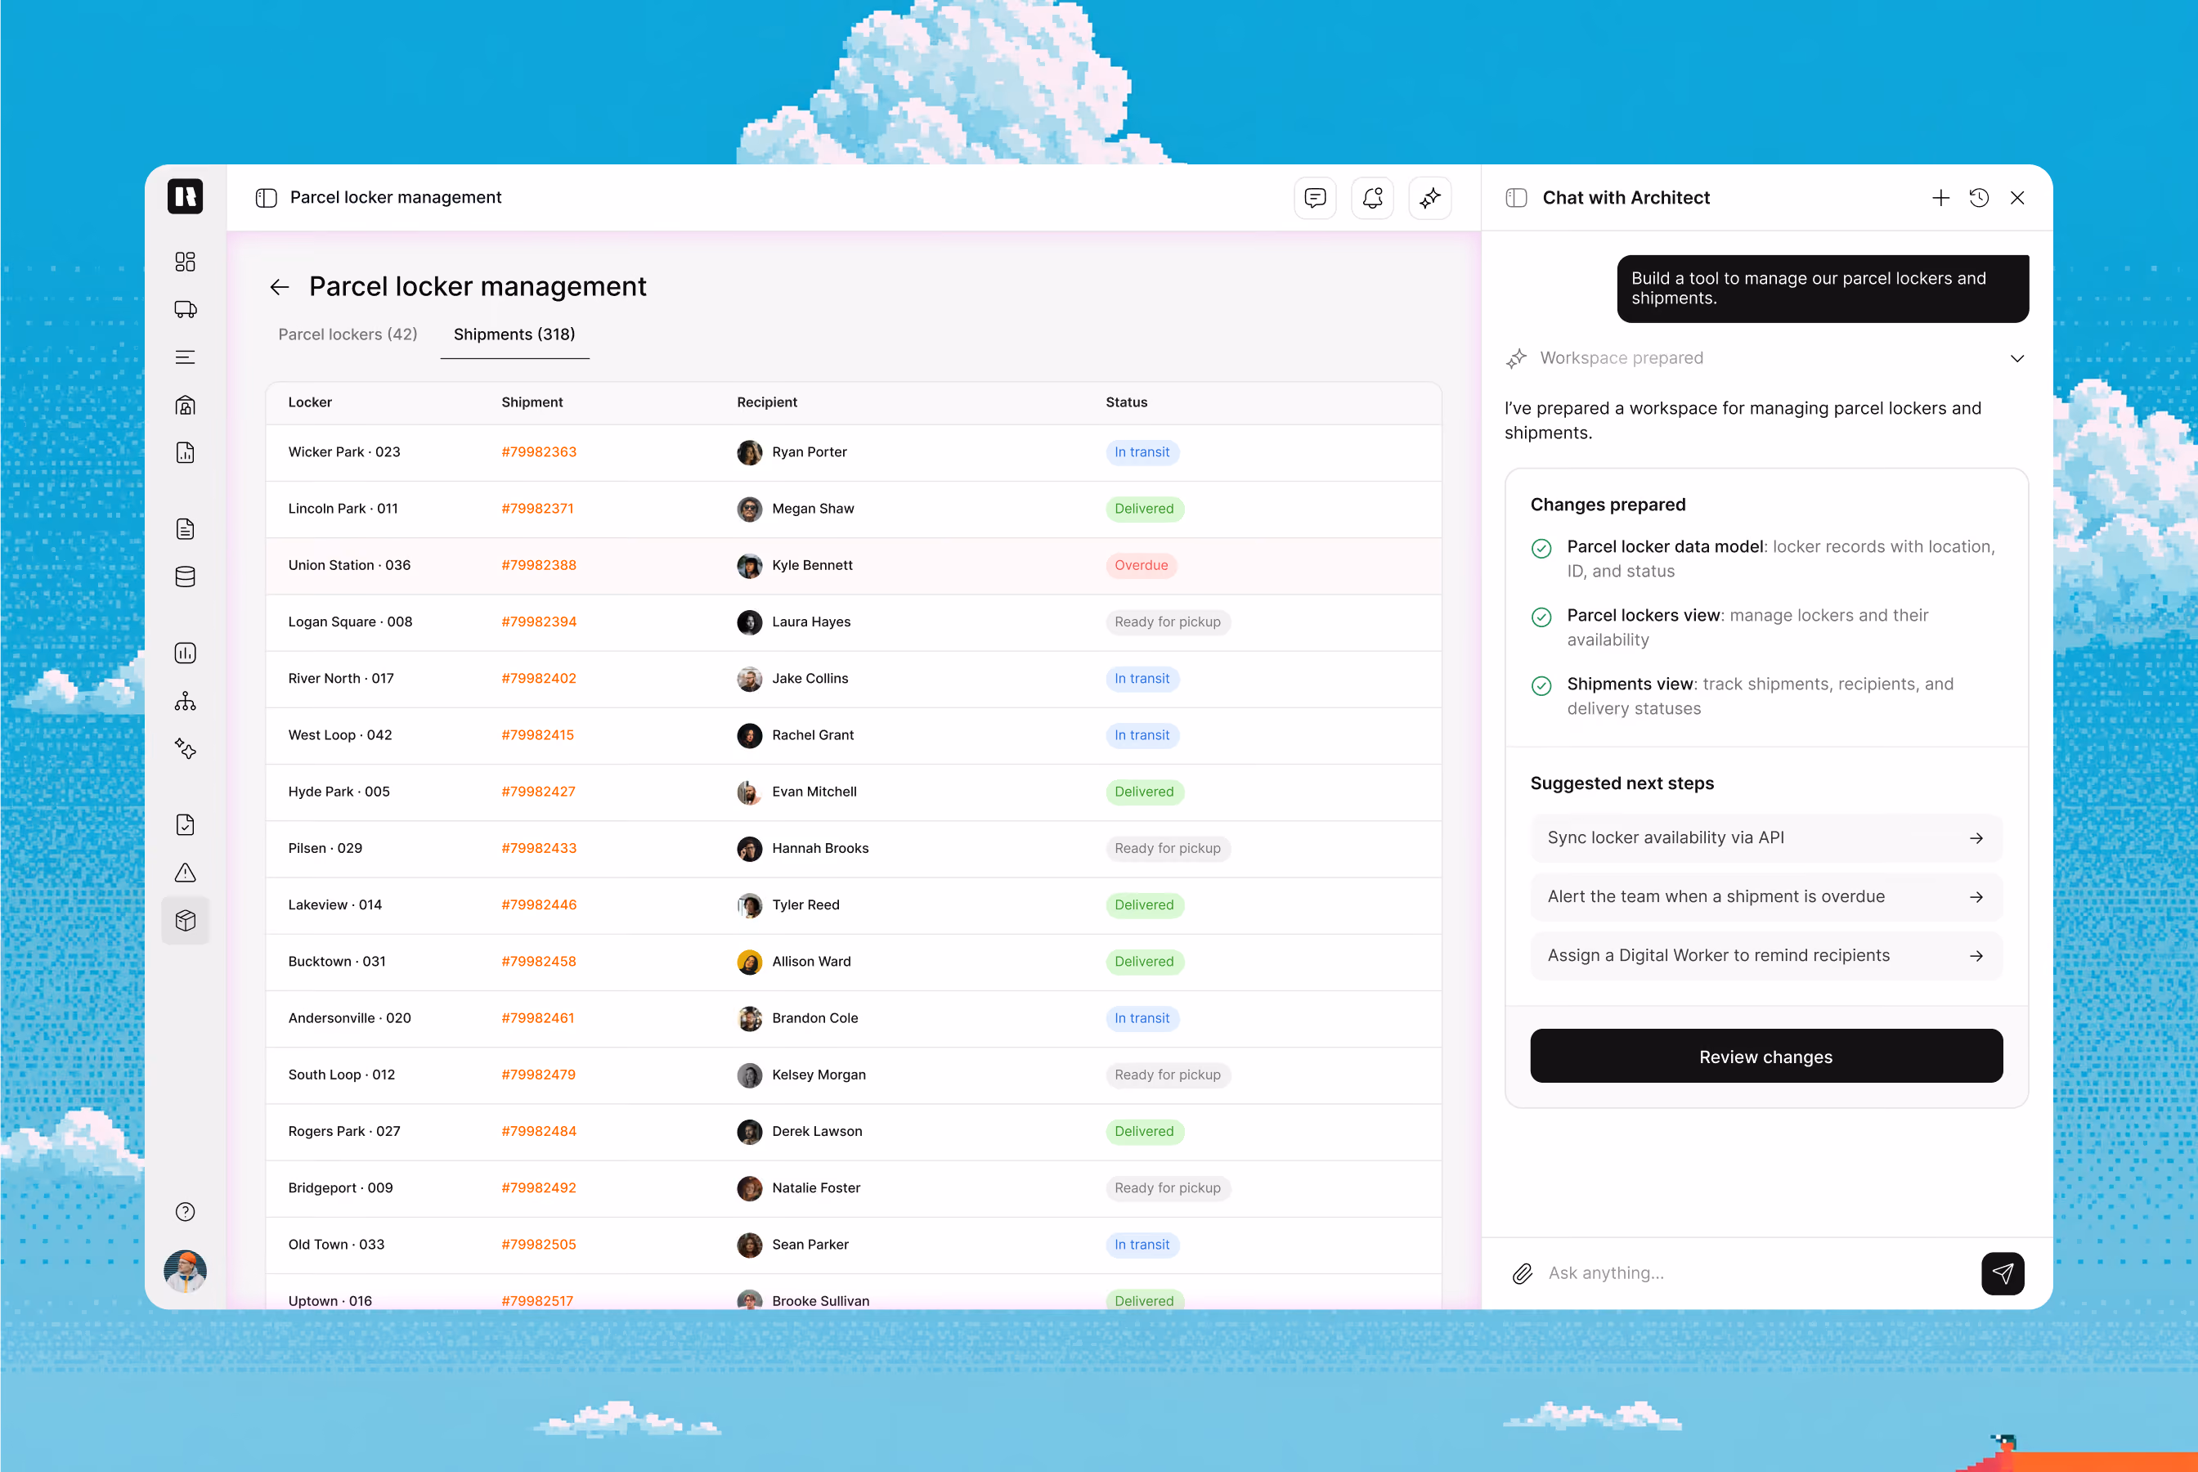Viewport: 2198px width, 1472px height.
Task: Go back using the left arrow
Action: click(x=279, y=287)
